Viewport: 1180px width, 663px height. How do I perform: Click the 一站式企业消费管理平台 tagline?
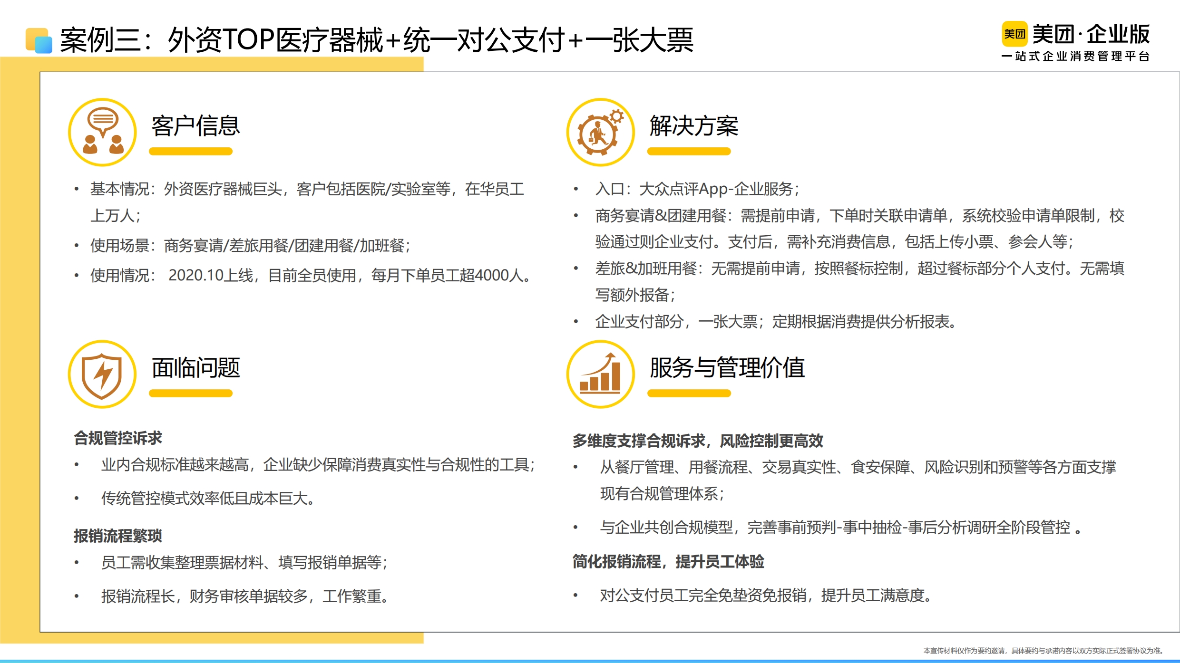(x=1075, y=57)
